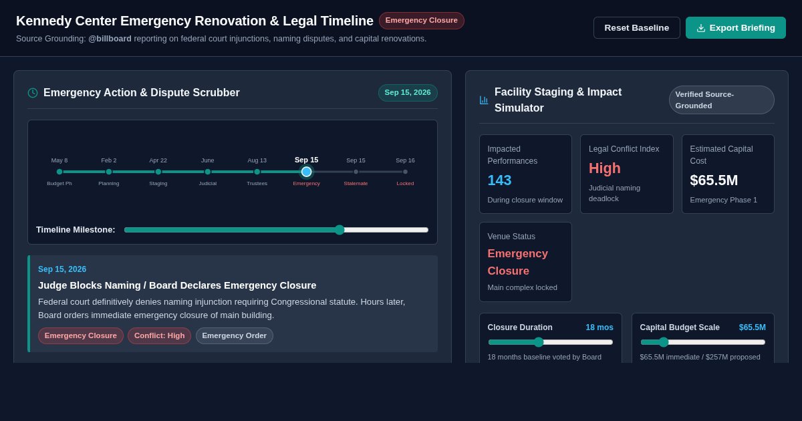Viewport: 802px width, 421px height.
Task: Select the May 8 Budget Ph timeline marker
Action: pos(59,172)
